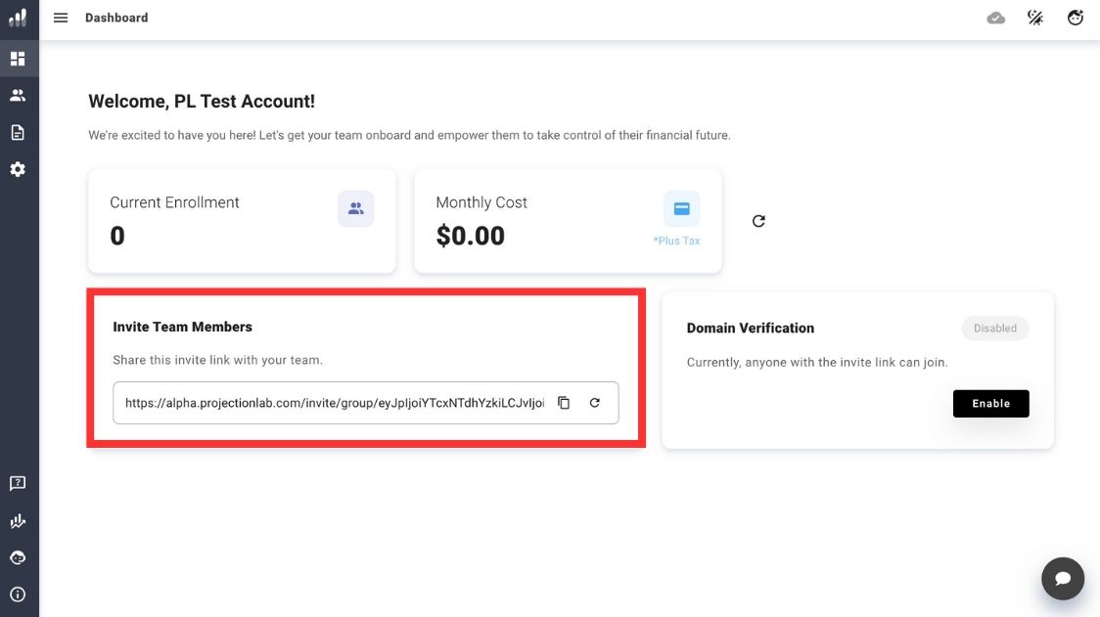Open settings gear in sidebar
Screen dimensions: 1100x617
point(18,169)
